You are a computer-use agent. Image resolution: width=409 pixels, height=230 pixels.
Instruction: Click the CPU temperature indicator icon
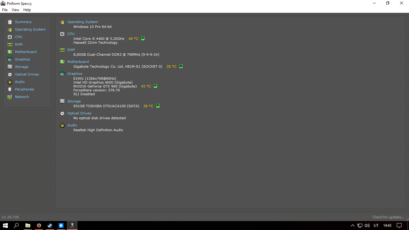pyautogui.click(x=143, y=38)
